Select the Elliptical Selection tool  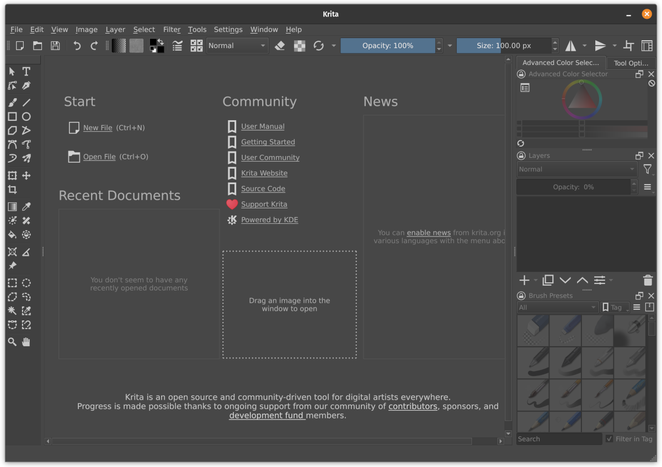pyautogui.click(x=26, y=283)
